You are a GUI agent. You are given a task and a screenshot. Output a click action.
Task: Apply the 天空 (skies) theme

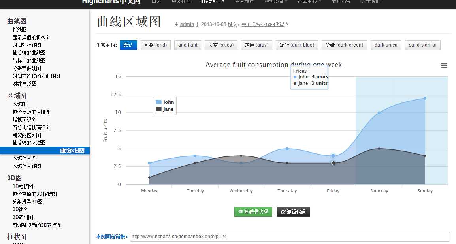click(220, 45)
